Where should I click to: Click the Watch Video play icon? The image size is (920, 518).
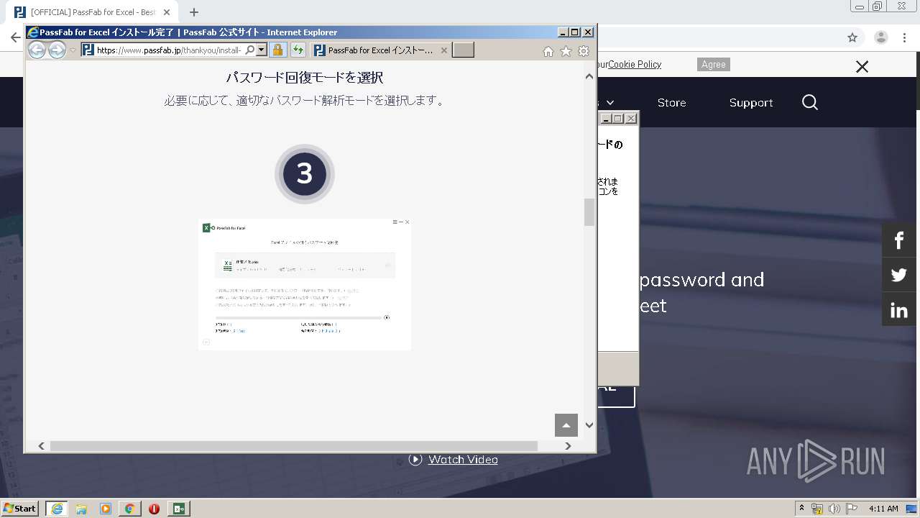pyautogui.click(x=415, y=459)
